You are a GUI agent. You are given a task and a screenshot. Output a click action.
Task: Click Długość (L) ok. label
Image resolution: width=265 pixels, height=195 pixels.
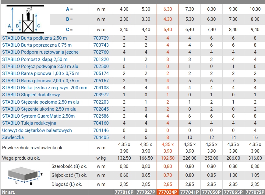point(67,184)
